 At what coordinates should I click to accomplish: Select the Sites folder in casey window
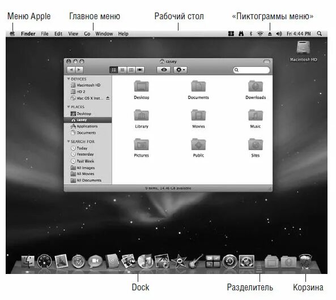(x=256, y=148)
